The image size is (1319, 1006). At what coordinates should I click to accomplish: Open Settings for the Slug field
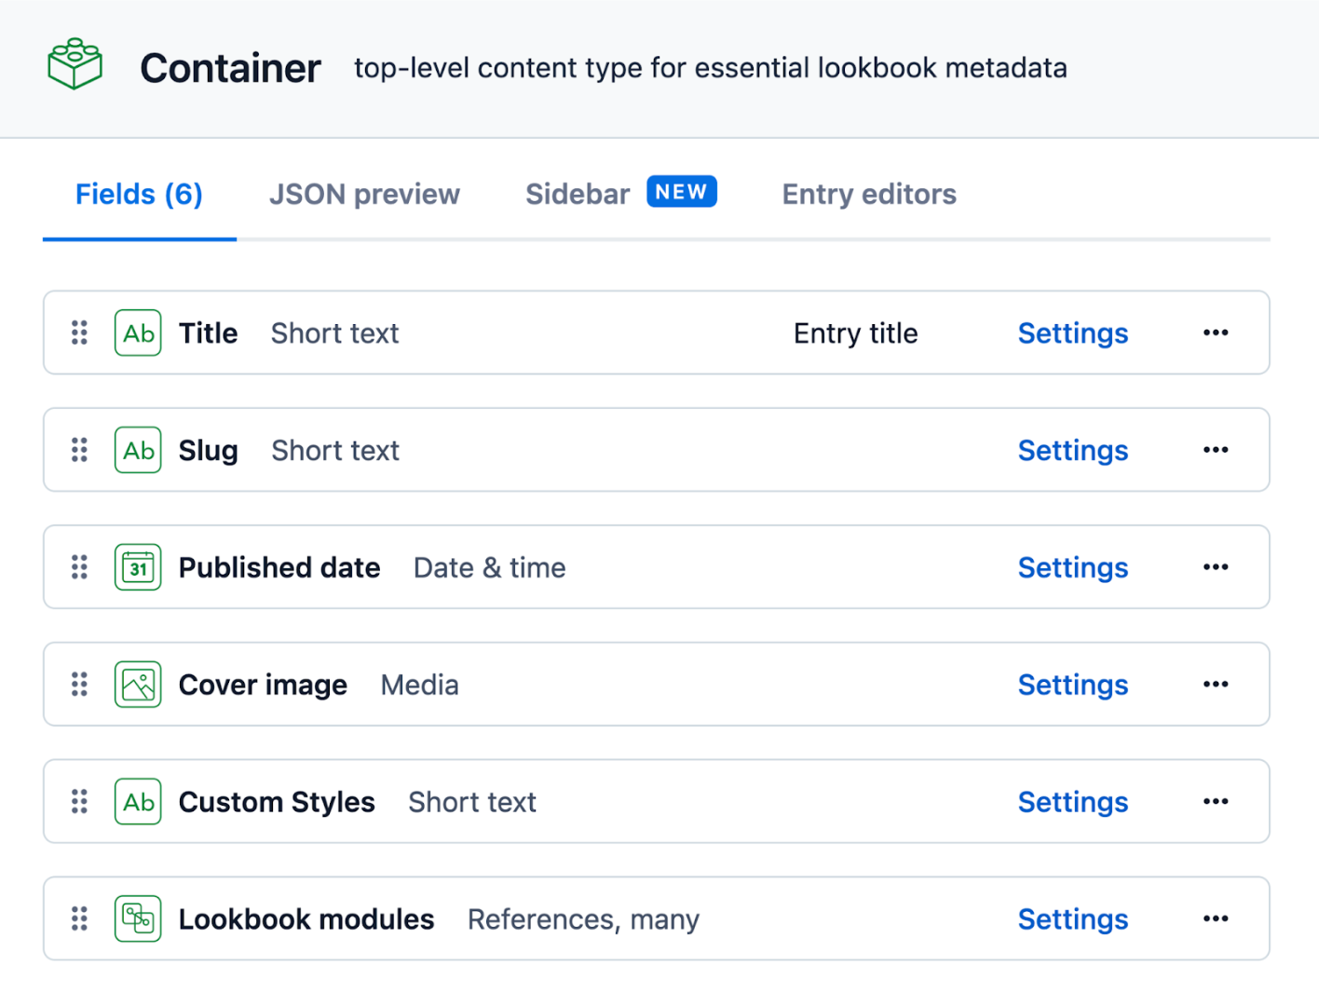point(1072,450)
